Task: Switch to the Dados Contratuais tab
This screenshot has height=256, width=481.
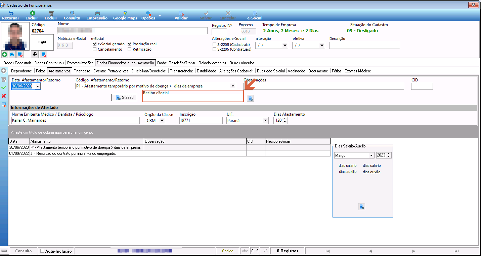Action: point(50,63)
